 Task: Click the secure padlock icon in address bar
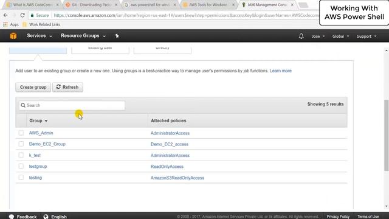[x=32, y=15]
